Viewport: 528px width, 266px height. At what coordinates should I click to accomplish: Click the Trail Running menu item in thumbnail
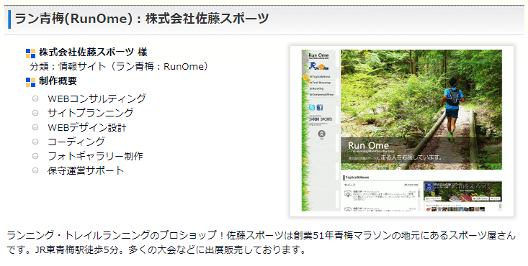[321, 83]
